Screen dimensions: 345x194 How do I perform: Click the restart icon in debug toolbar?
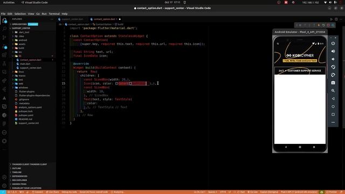tap(323, 25)
